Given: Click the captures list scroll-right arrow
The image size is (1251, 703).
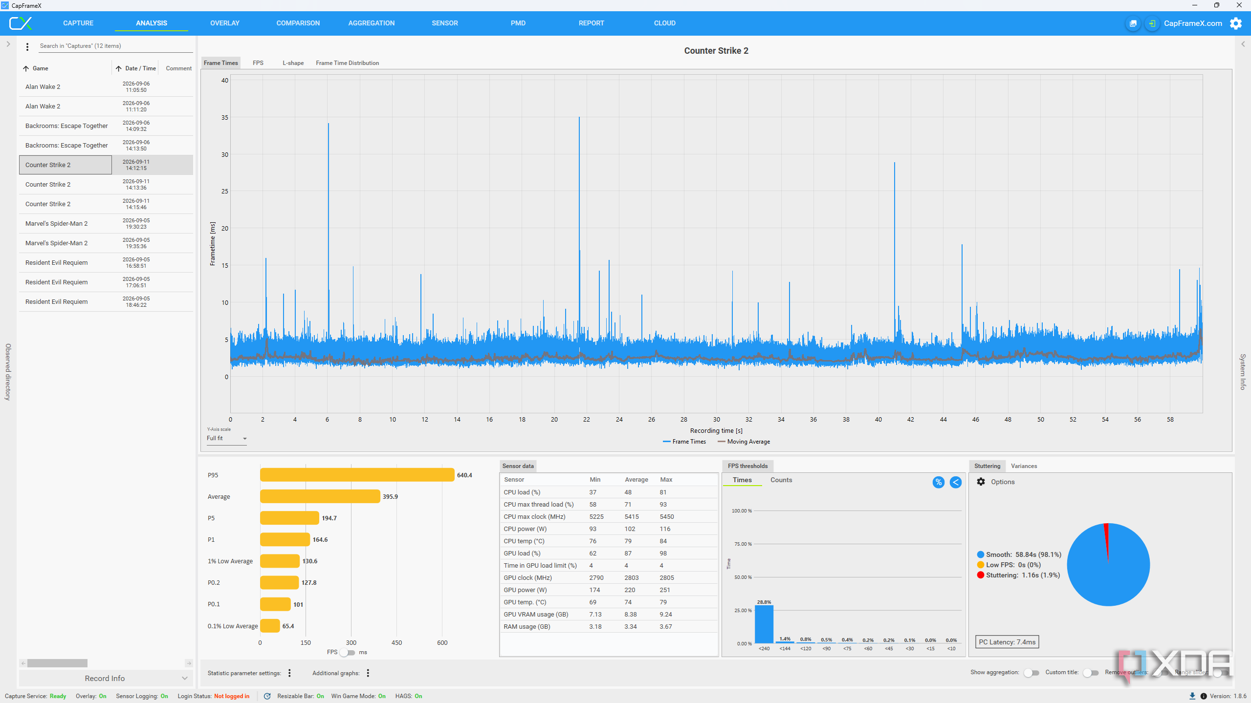Looking at the screenshot, I should tap(189, 663).
